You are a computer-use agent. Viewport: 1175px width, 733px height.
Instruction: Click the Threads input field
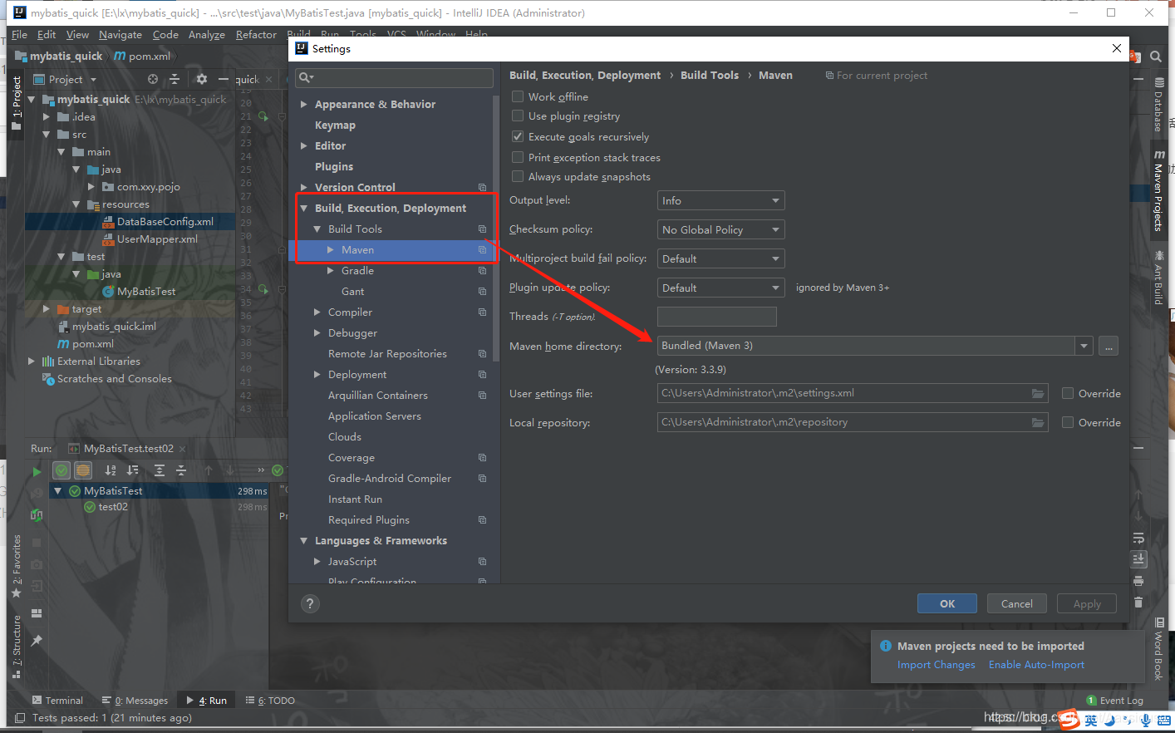click(717, 317)
